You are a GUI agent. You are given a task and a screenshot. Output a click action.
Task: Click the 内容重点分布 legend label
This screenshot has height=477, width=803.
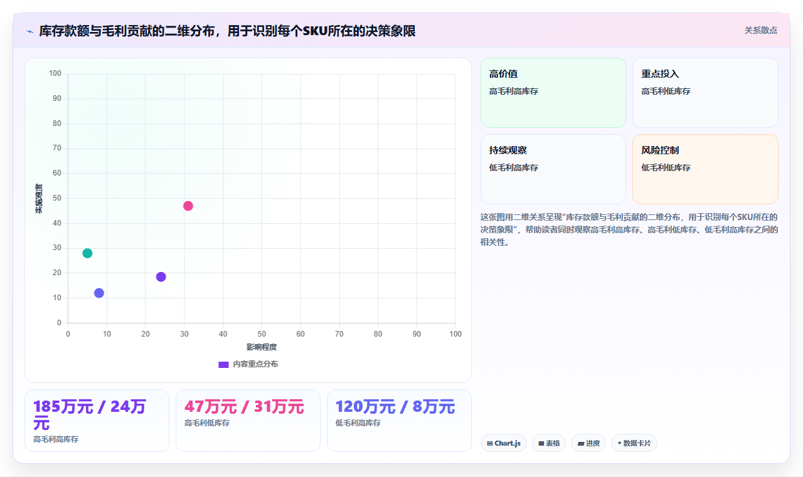(x=255, y=364)
